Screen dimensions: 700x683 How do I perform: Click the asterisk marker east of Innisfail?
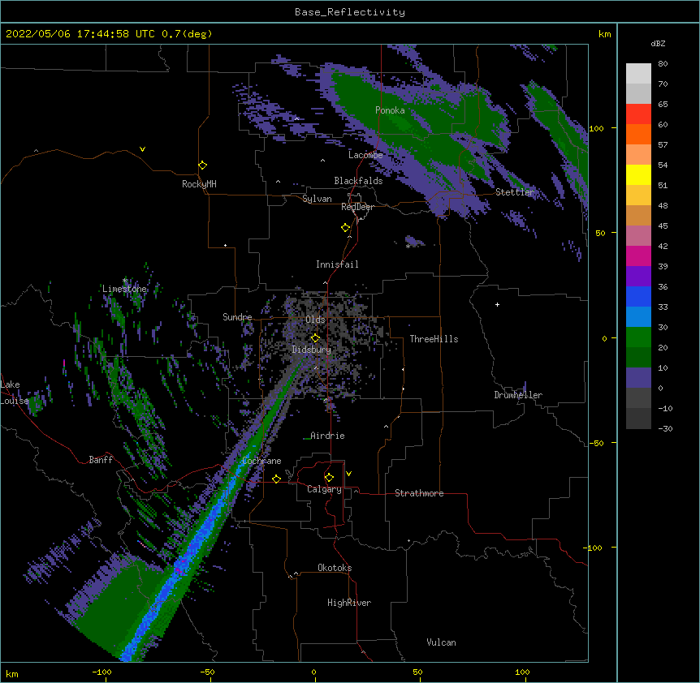click(x=408, y=246)
